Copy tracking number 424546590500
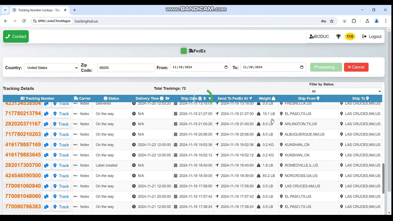This screenshot has width=393, height=221. pos(46,176)
